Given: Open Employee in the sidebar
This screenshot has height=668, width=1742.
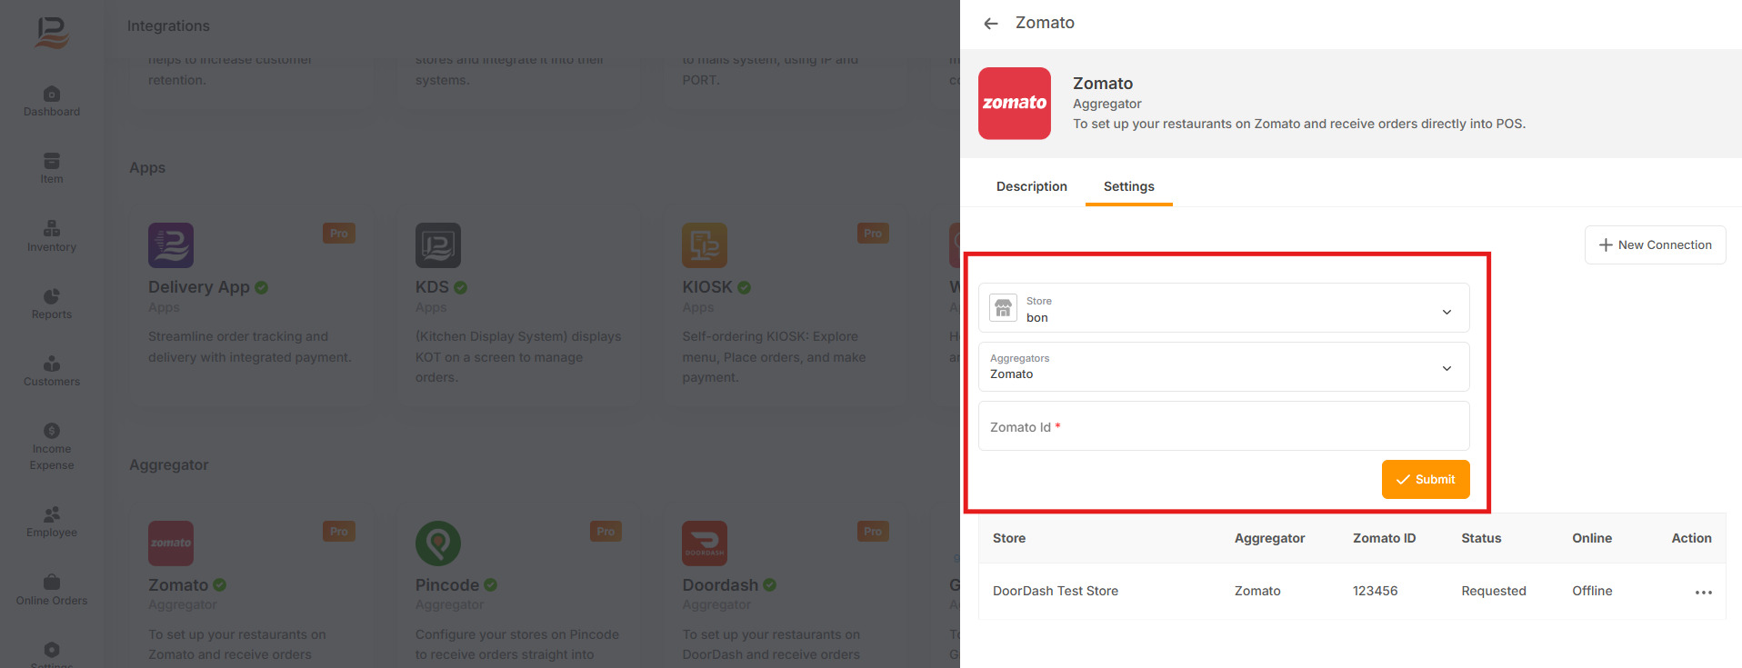Looking at the screenshot, I should tap(52, 522).
